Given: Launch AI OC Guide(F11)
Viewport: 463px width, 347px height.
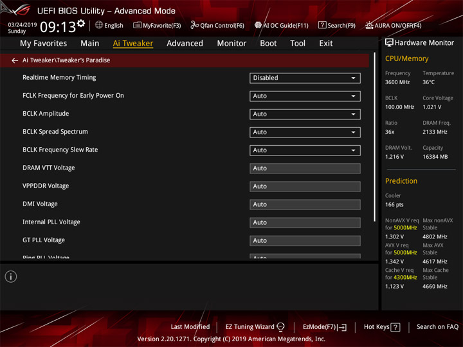Looking at the screenshot, I should click(282, 25).
